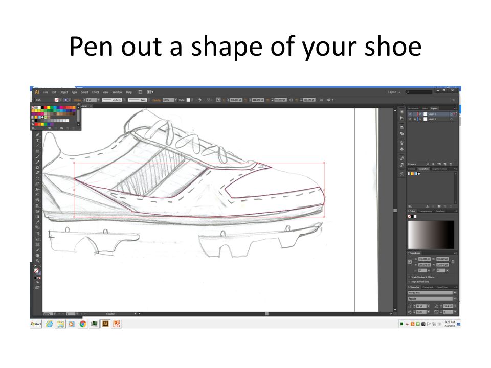The width and height of the screenshot is (491, 368).
Task: Expand Layer 1 with its disclosure triangle
Action: point(420,119)
